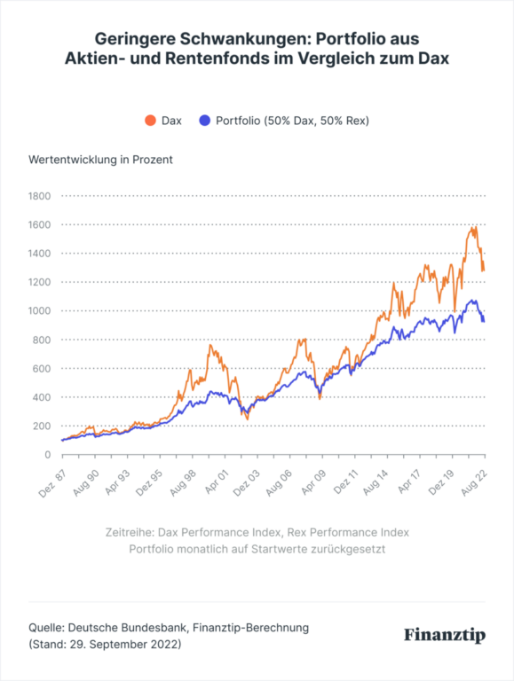514x681 pixels.
Task: Click the Zeitreihe footnote text
Action: tap(257, 532)
